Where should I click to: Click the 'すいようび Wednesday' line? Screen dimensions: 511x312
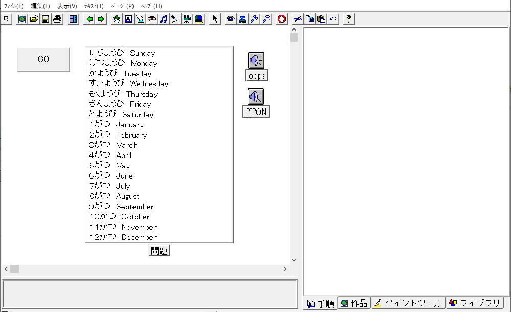tap(128, 83)
